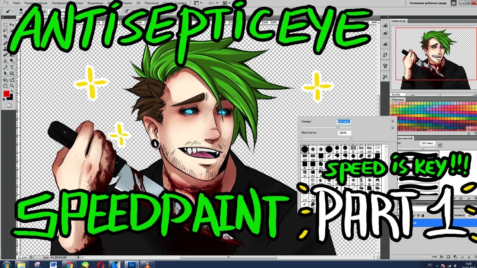Viewport: 477px width, 268px height.
Task: Click the add layer mask icon
Action: [448, 257]
